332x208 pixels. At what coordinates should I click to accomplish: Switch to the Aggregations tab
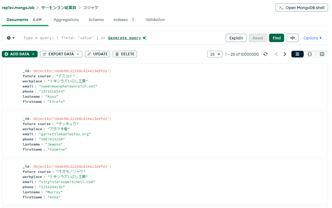[66, 20]
